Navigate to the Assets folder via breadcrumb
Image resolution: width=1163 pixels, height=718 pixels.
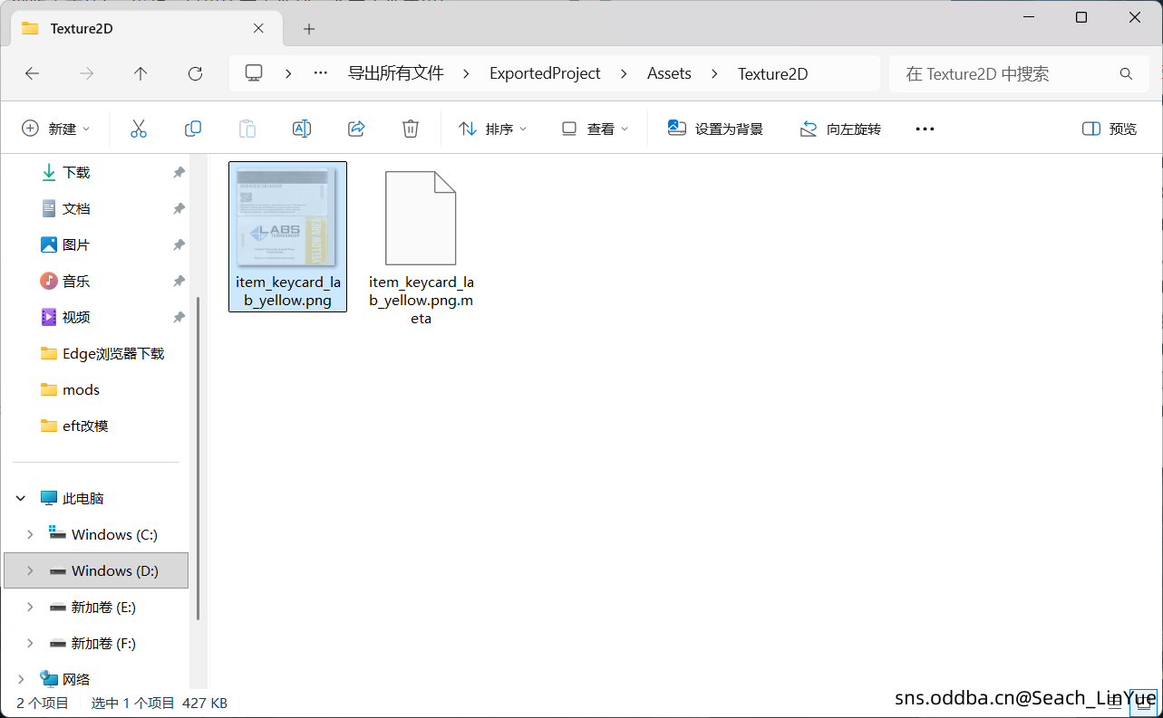pos(669,73)
